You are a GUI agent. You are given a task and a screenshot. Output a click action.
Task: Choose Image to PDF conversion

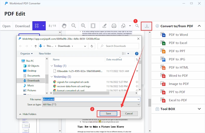click(x=179, y=84)
